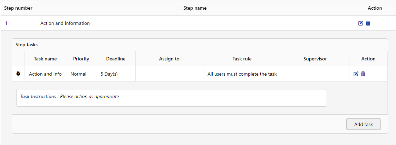This screenshot has height=145, width=396.
Task: Click the Deadline column header
Action: pos(116,59)
